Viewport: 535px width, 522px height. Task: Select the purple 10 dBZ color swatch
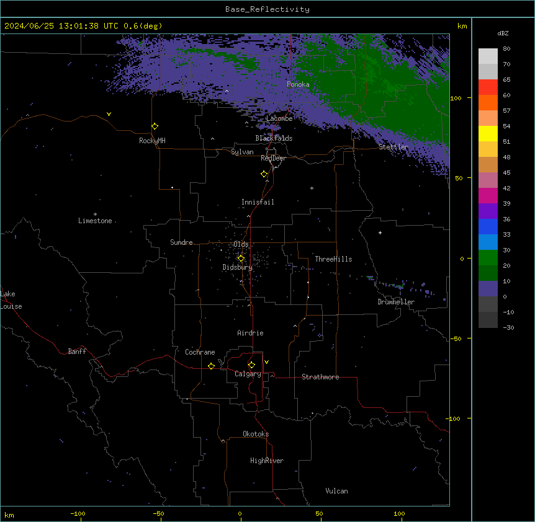tap(488, 289)
